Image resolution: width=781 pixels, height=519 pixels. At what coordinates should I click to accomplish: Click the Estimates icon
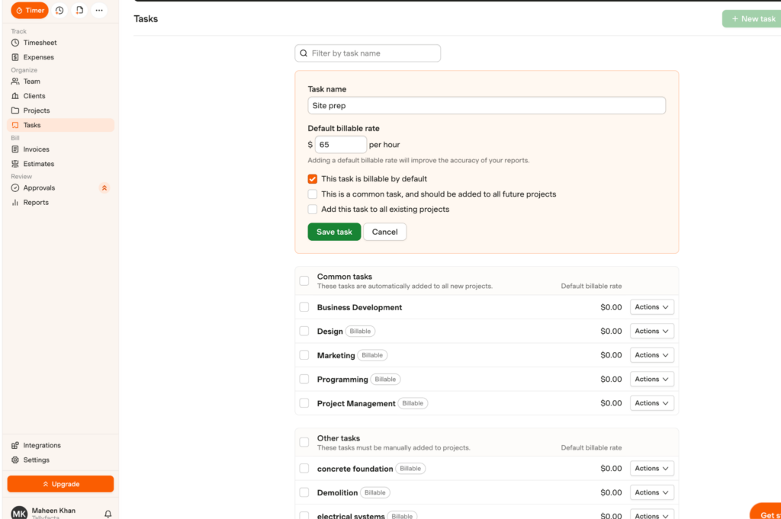[15, 164]
